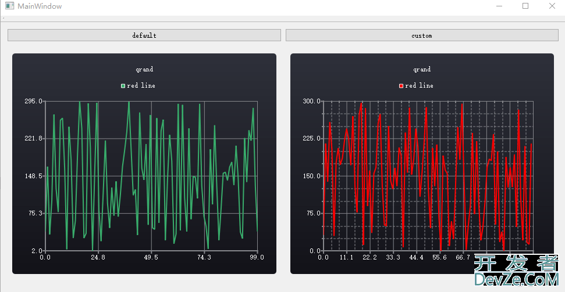The image size is (565, 292).
Task: Click the 225.0 y-axis label
Action: [x=311, y=139]
